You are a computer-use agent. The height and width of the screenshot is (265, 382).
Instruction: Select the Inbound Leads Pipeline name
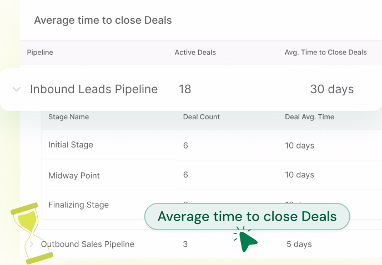pos(94,89)
